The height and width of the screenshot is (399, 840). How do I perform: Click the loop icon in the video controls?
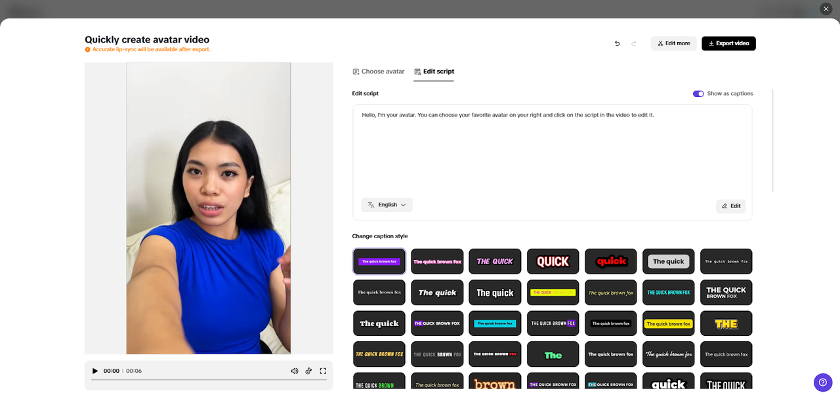pos(308,370)
